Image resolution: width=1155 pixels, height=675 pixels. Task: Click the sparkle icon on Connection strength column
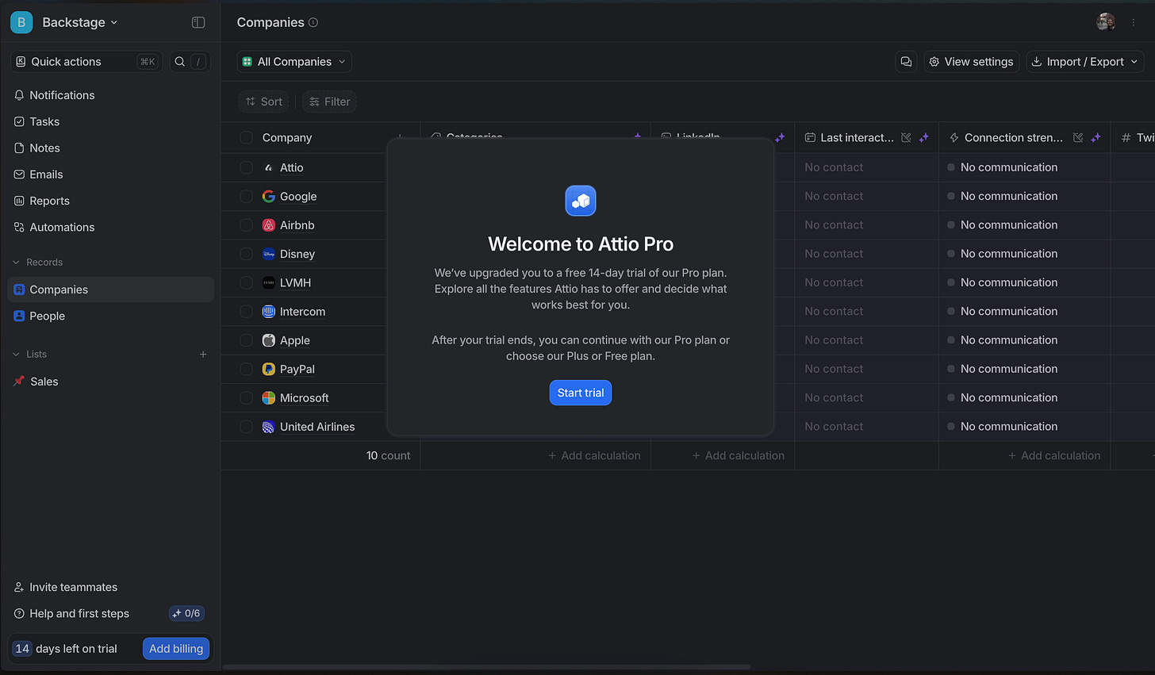pos(1096,137)
